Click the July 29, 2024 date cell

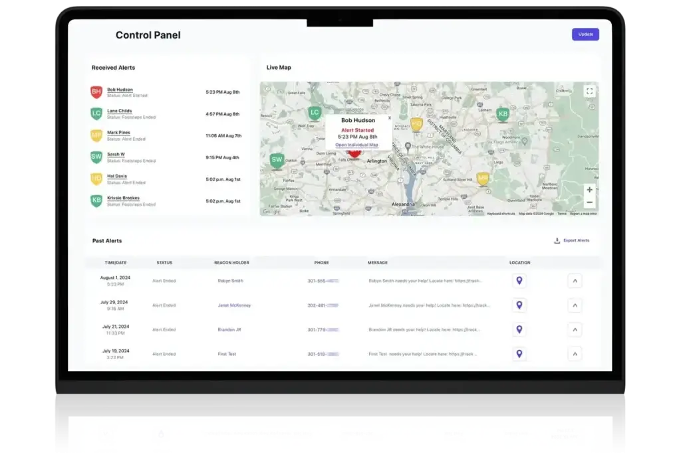(x=114, y=305)
